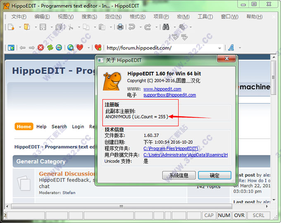Click the Paste clipboard icon

point(102,27)
